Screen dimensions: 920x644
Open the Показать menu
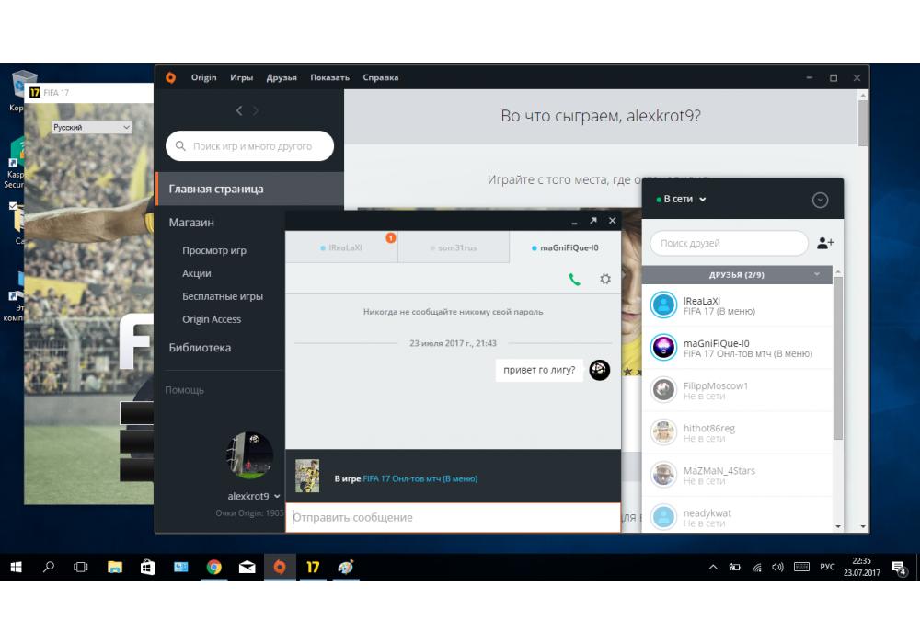pos(329,77)
